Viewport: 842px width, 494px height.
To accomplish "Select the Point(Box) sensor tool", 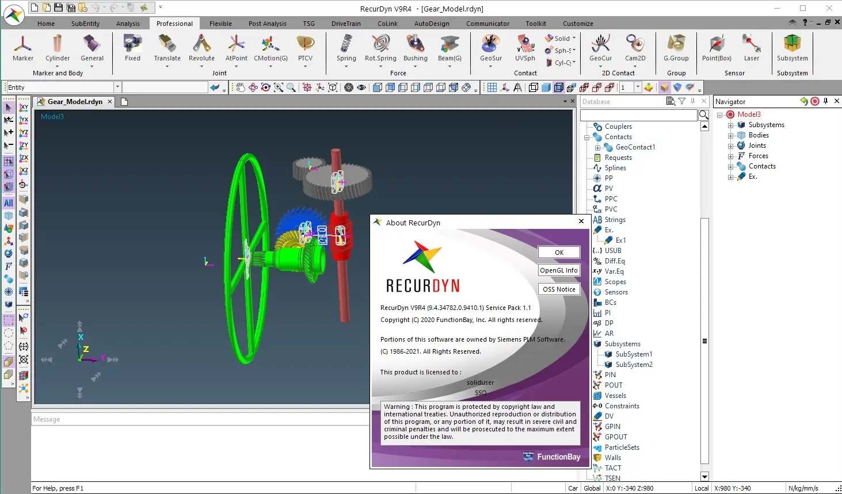I will point(717,48).
